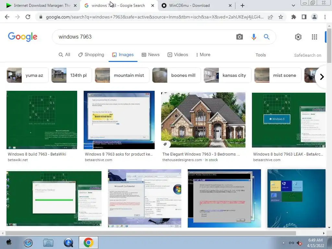The image size is (332, 249).
Task: Click the Chrome taskbar icon
Action: pyautogui.click(x=88, y=243)
